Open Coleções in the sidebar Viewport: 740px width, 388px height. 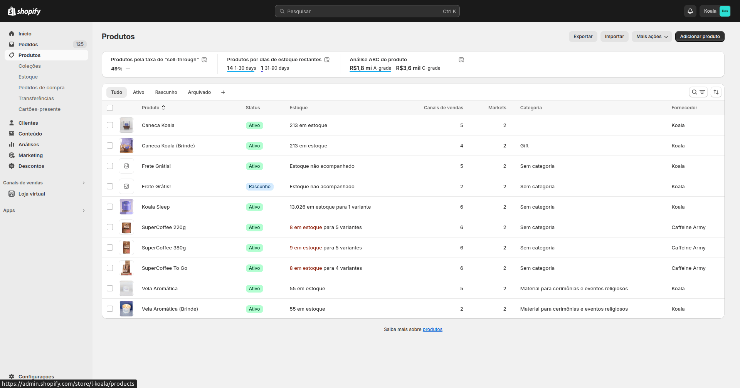(x=30, y=66)
